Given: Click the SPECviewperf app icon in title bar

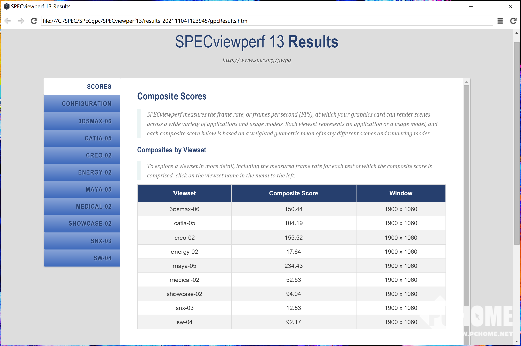Looking at the screenshot, I should pos(6,6).
